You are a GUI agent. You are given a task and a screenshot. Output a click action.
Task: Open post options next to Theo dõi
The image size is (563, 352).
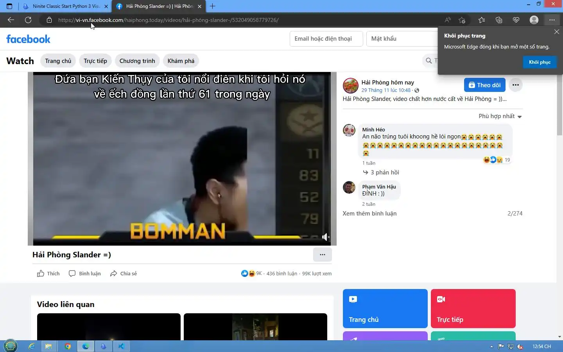click(x=516, y=85)
